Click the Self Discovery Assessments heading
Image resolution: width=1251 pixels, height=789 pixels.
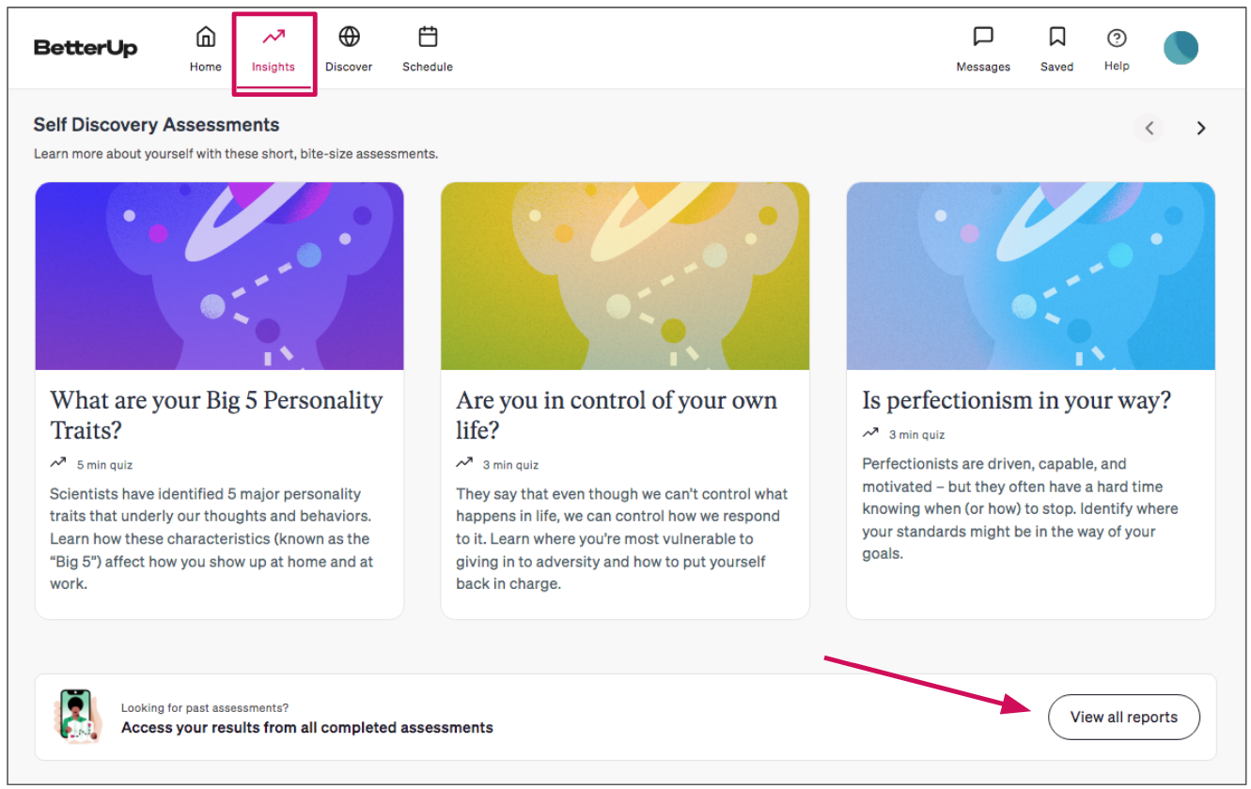[156, 125]
